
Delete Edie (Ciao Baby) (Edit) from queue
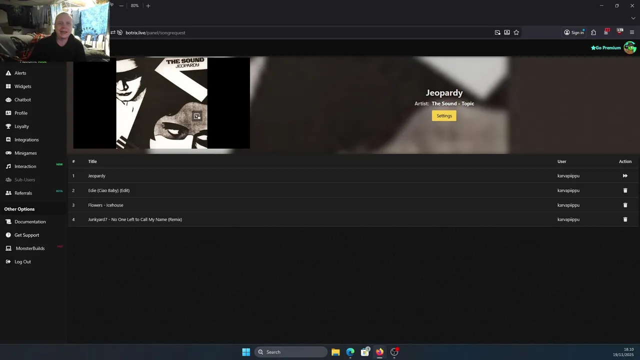click(x=625, y=190)
